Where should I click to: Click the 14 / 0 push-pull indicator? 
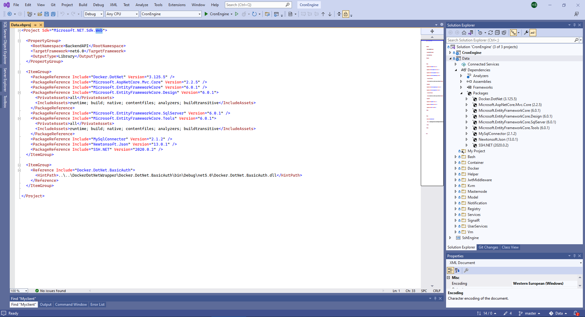click(487, 313)
